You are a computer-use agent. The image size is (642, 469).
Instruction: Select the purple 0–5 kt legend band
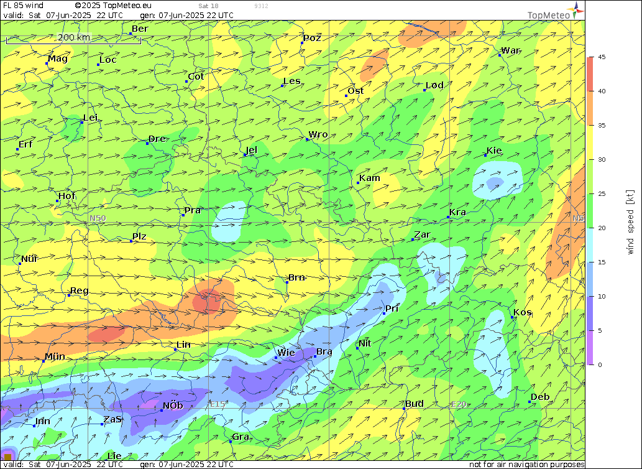pos(590,348)
